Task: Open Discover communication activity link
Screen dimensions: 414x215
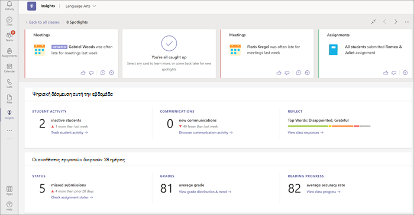Action: 206,133
